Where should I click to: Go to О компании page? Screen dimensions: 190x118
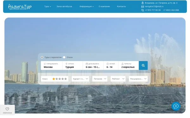click(x=104, y=7)
